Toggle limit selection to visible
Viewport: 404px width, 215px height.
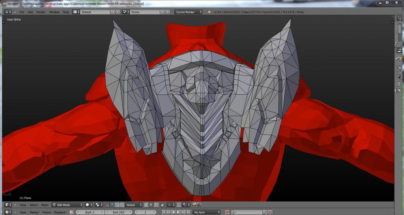[x=163, y=205]
